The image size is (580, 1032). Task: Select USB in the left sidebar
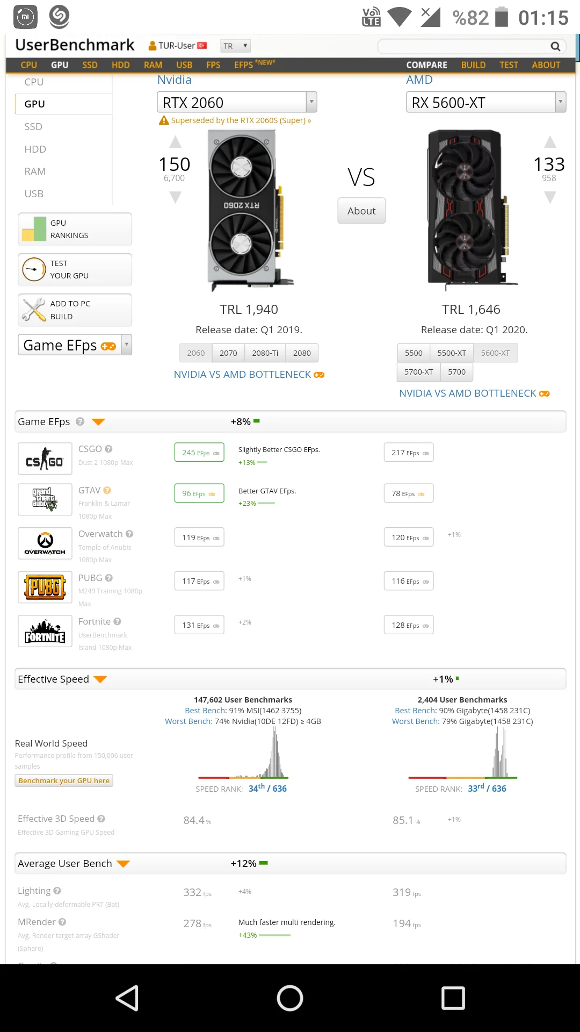click(x=34, y=193)
